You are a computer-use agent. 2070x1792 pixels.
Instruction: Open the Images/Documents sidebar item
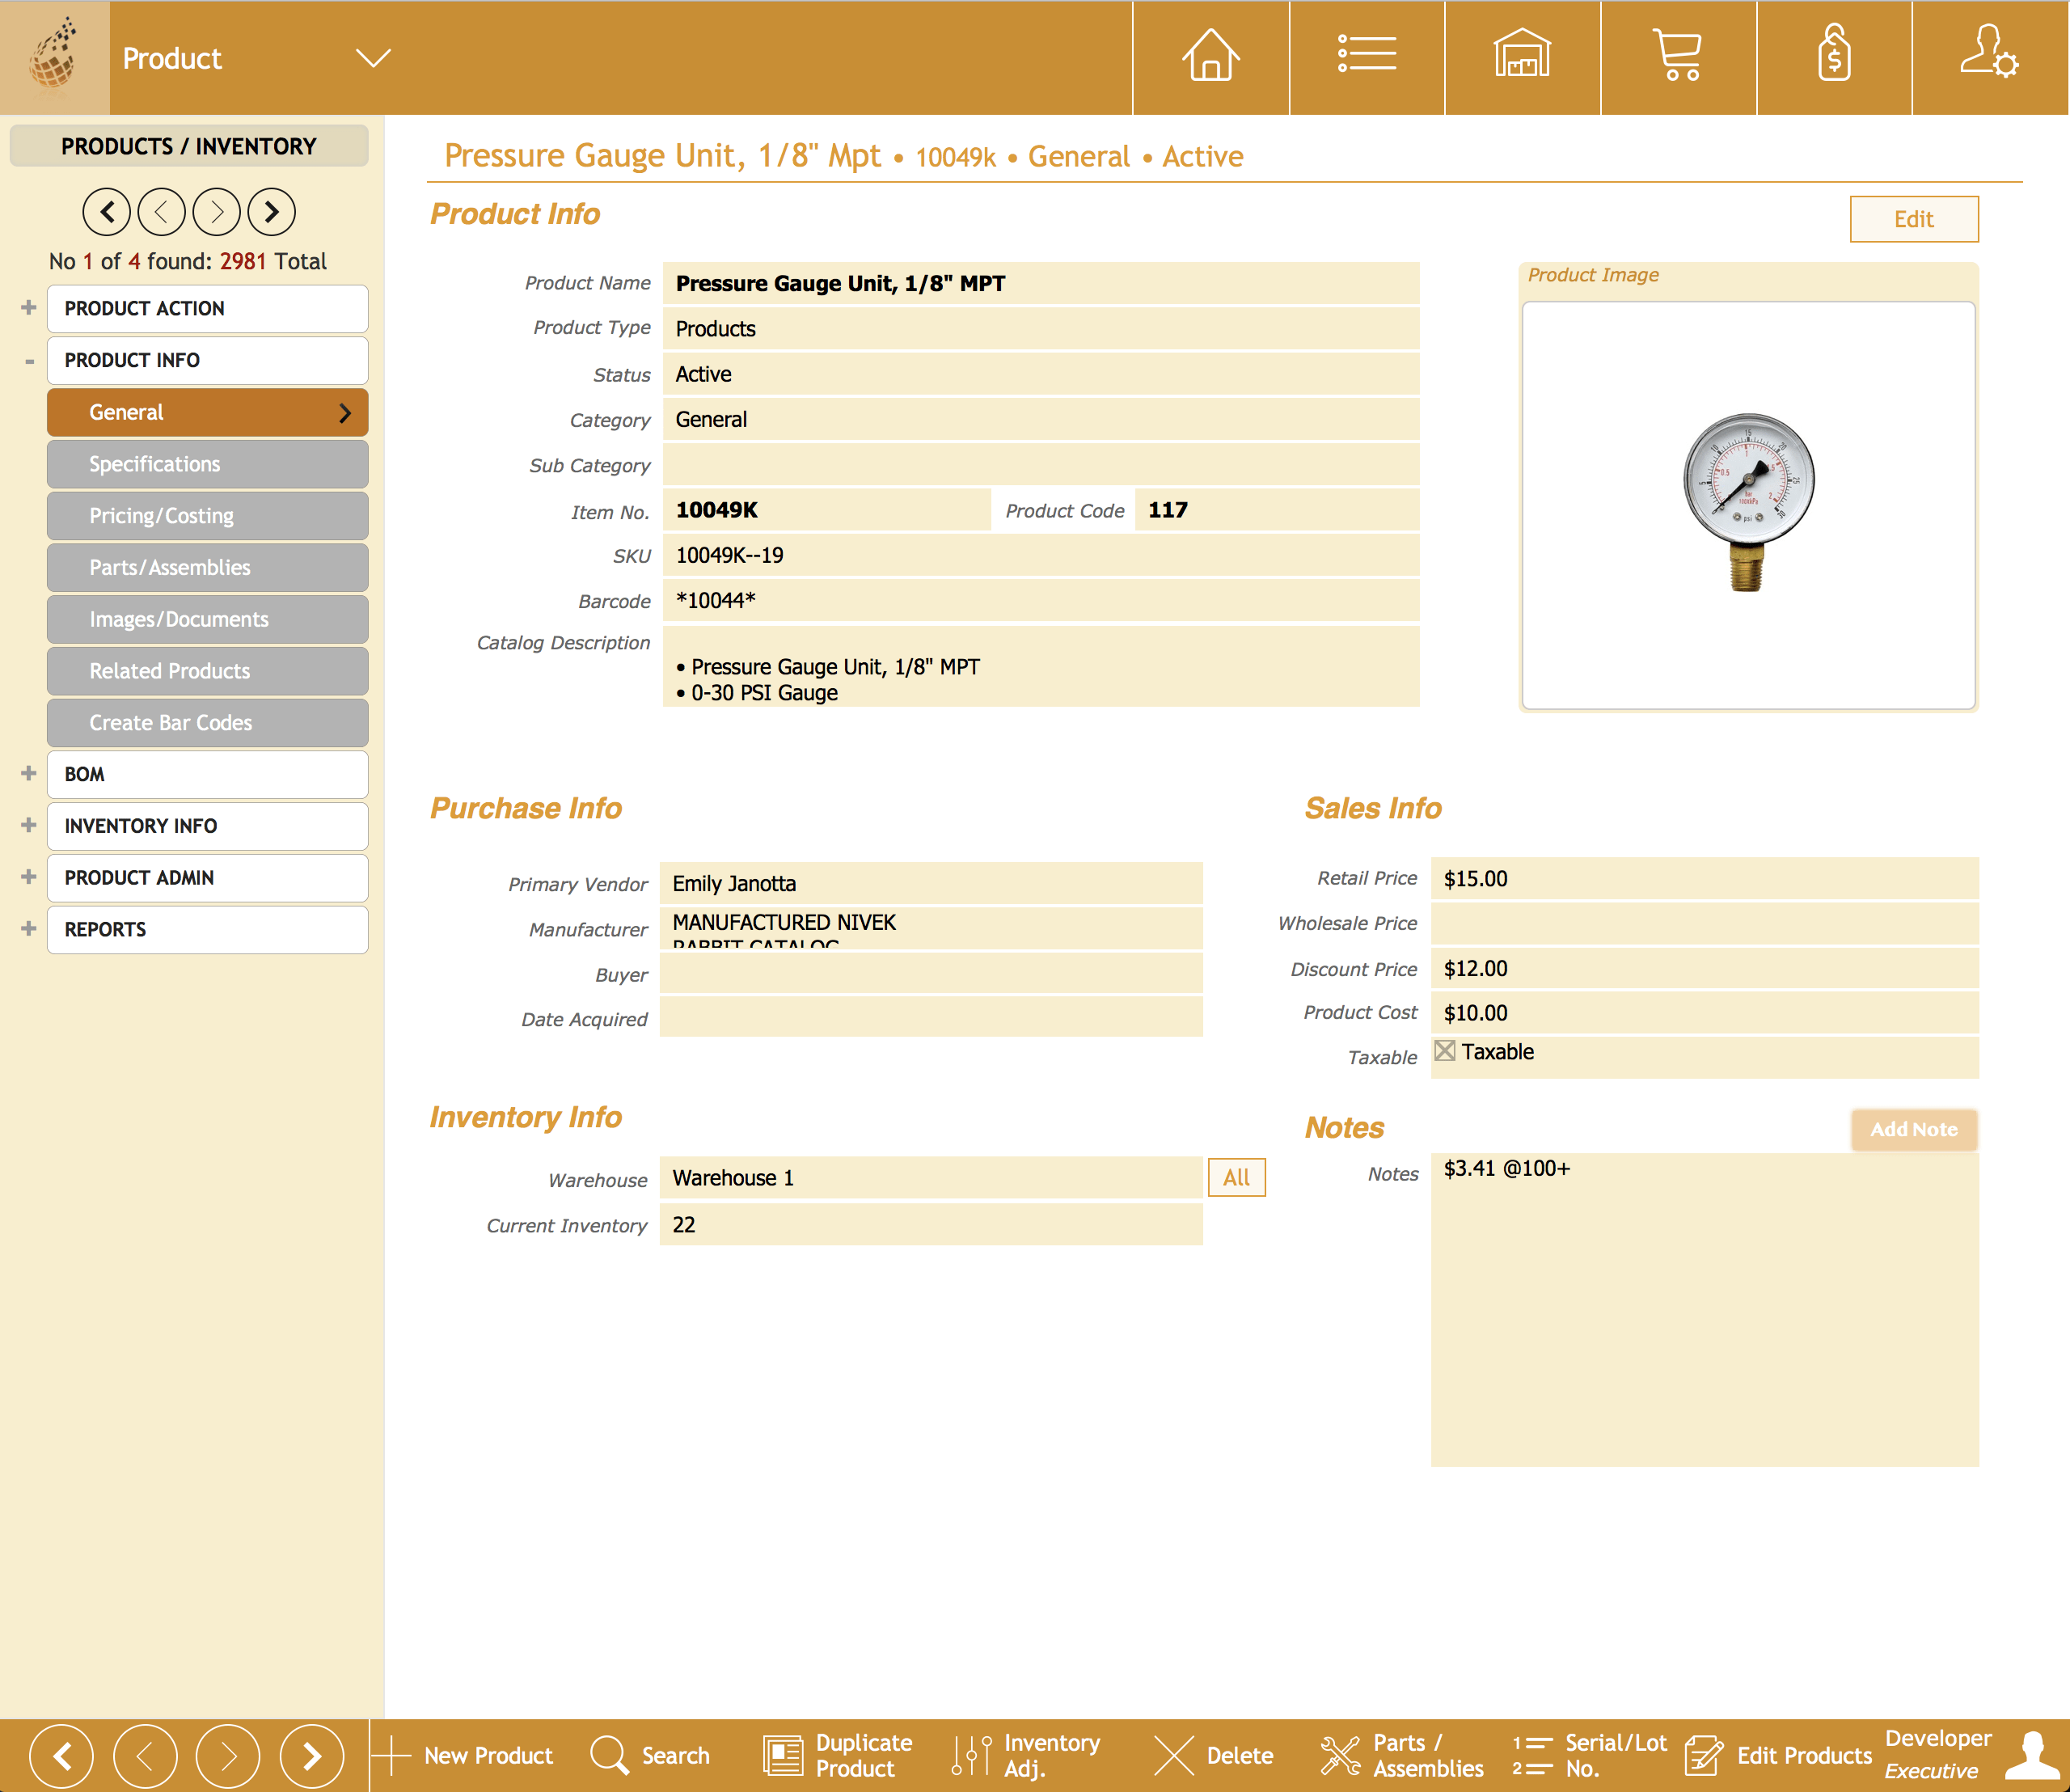[208, 619]
